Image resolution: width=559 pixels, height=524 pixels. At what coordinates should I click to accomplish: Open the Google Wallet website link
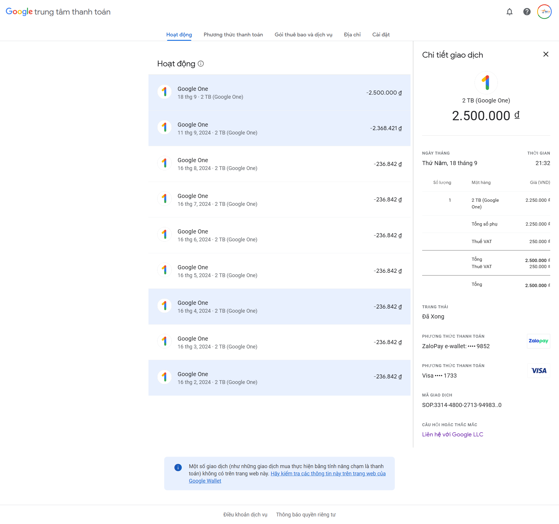coord(328,474)
